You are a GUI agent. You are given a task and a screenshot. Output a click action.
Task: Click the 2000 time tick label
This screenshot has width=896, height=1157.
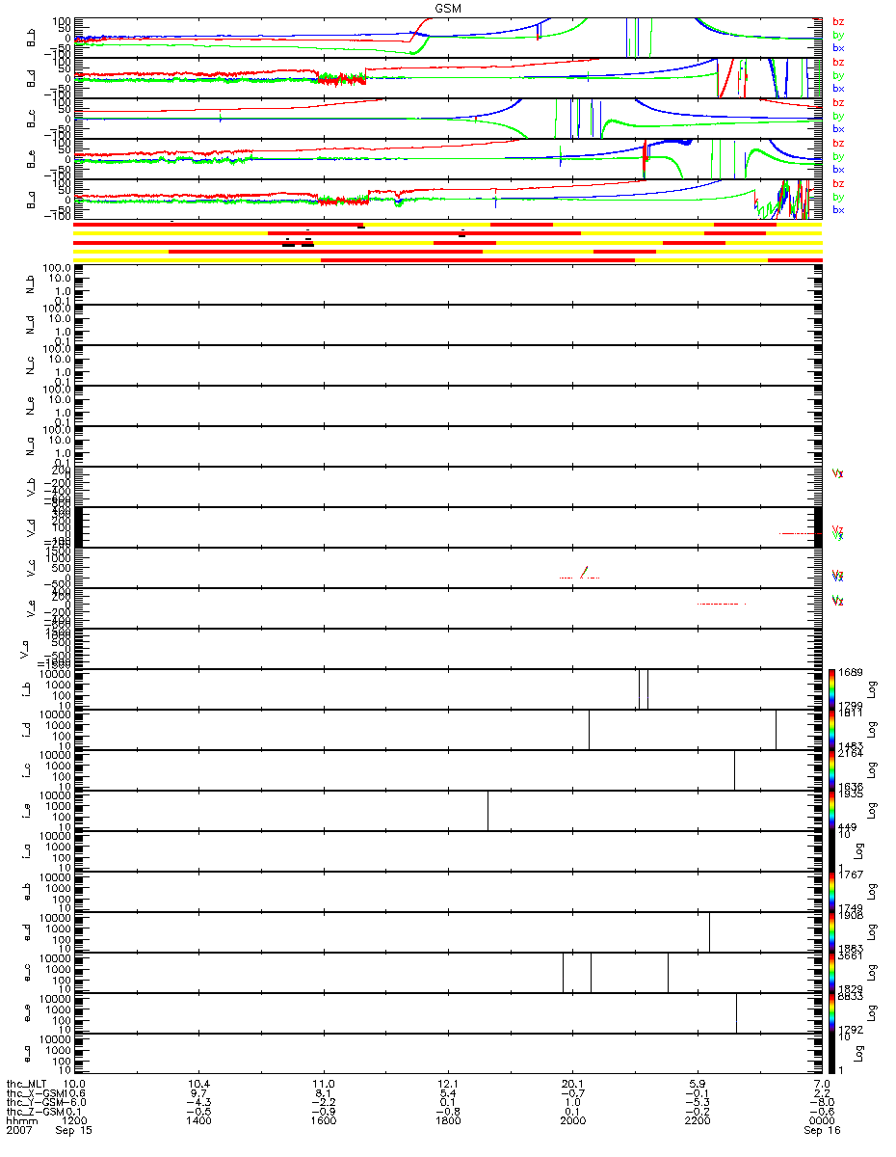(572, 1122)
